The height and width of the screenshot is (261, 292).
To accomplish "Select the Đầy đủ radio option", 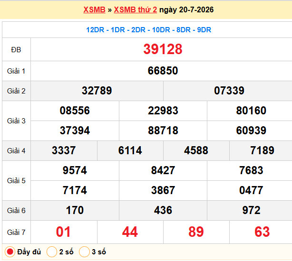I will tap(10, 252).
